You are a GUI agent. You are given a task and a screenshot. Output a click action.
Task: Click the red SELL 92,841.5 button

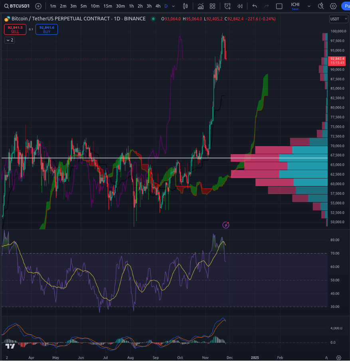tap(15, 30)
